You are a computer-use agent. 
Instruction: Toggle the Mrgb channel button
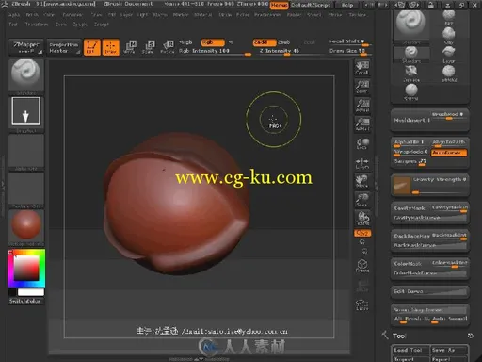click(185, 42)
